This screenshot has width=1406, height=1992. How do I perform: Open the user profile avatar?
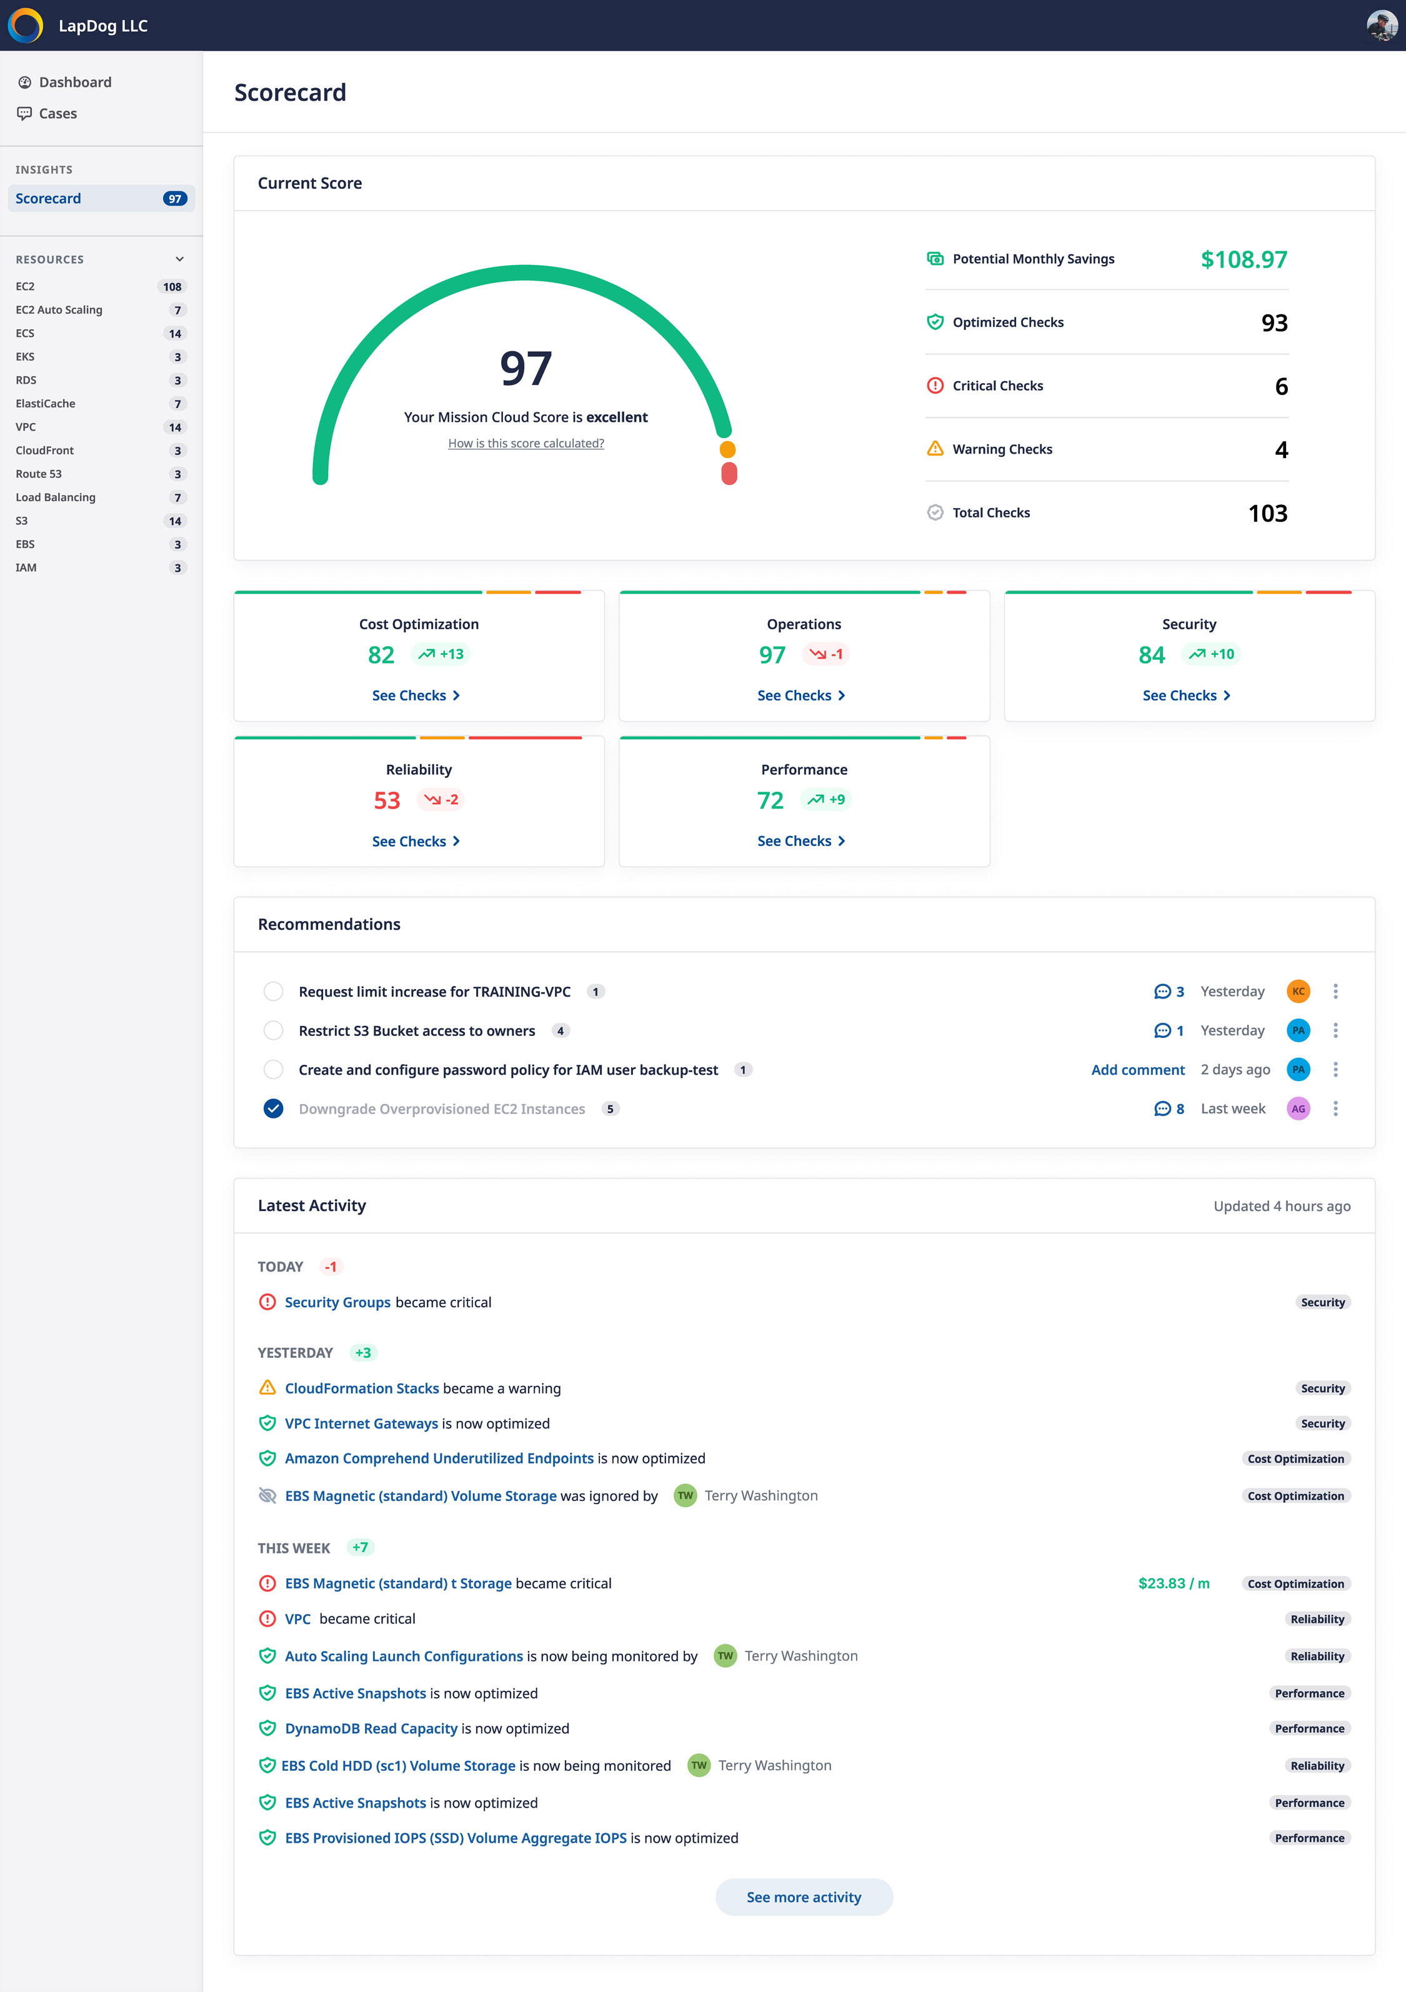pos(1381,25)
